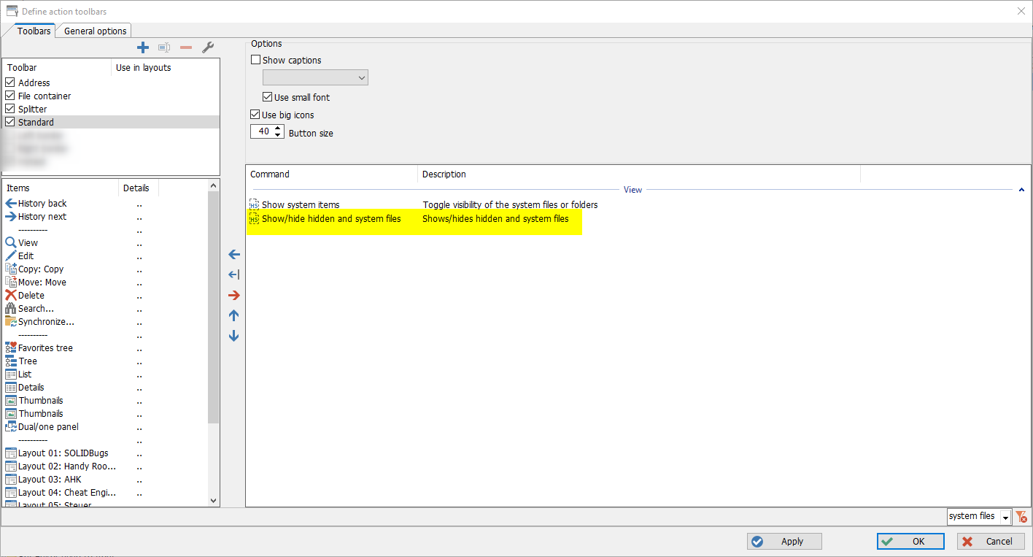Collapse the View command group
This screenshot has height=557, width=1033.
pyautogui.click(x=1021, y=190)
